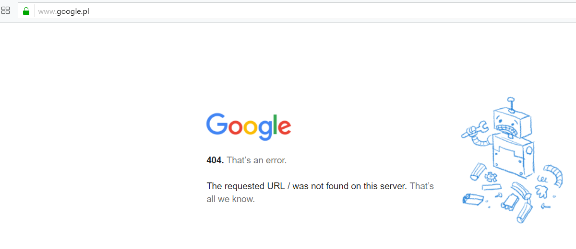Click the gray "all we know." text
The image size is (576, 249).
coord(230,199)
